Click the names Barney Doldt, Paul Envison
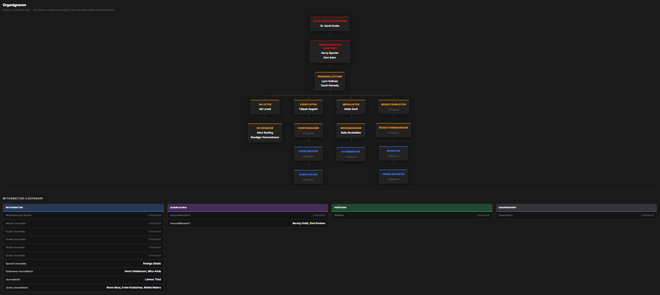Screen dimensions: 660x295 coord(309,223)
